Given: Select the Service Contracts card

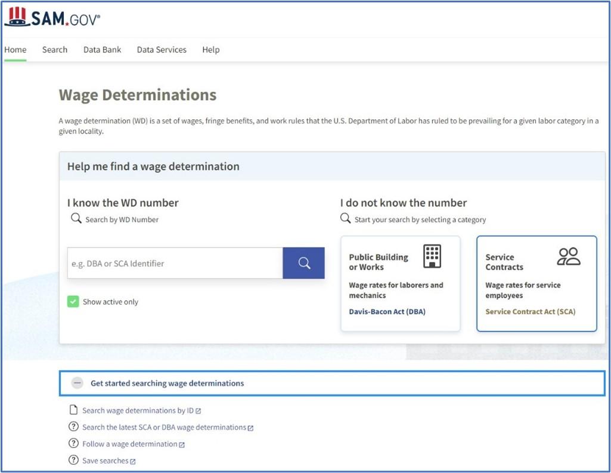Looking at the screenshot, I should click(x=536, y=283).
